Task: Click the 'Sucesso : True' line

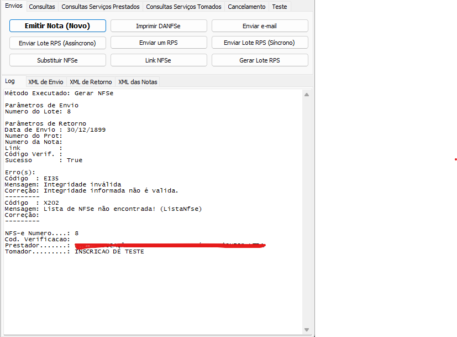Action: coord(44,160)
